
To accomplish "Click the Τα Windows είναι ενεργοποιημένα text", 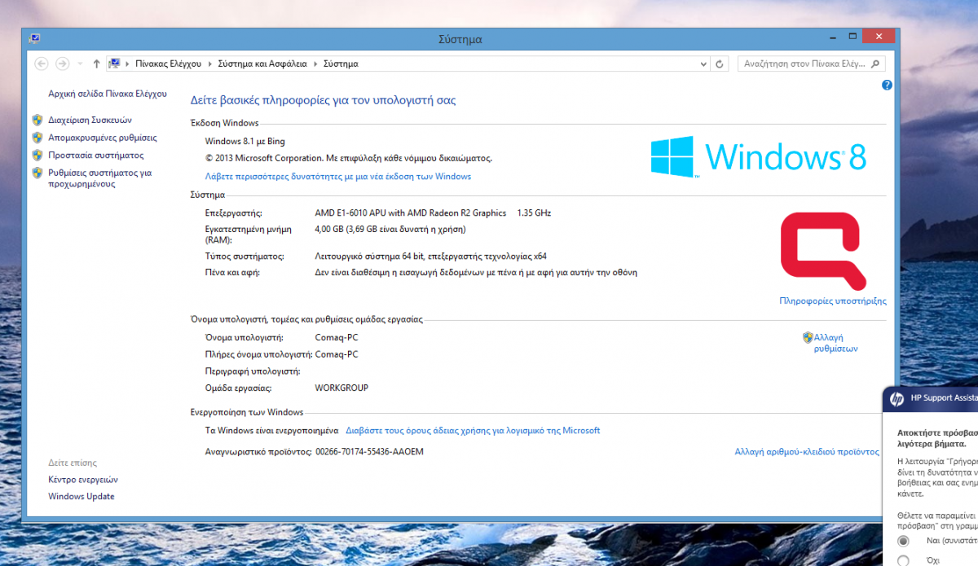I will tap(271, 431).
